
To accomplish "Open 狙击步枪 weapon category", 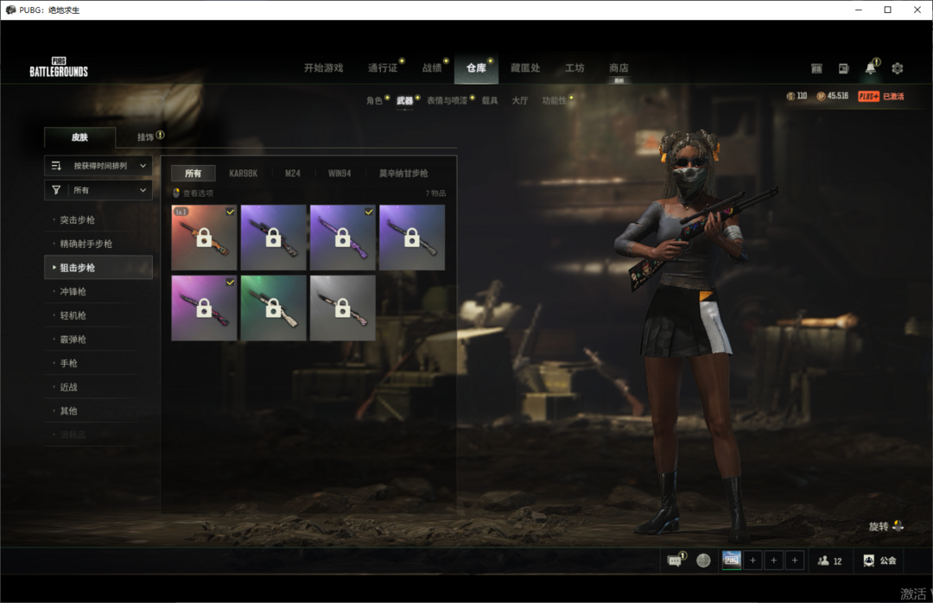I will pyautogui.click(x=98, y=267).
